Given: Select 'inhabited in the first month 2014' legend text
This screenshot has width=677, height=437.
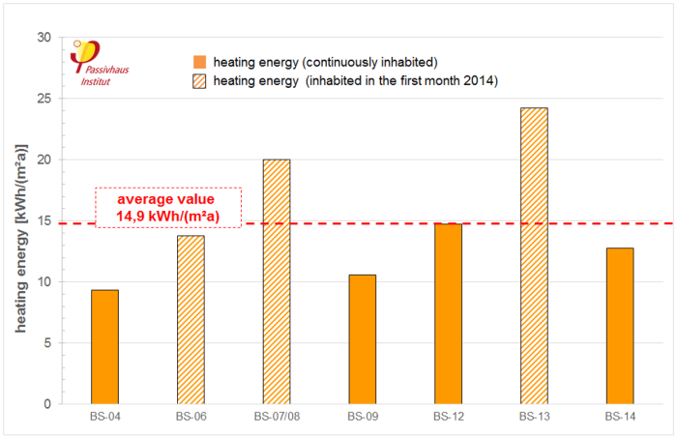Looking at the screenshot, I should click(x=355, y=81).
